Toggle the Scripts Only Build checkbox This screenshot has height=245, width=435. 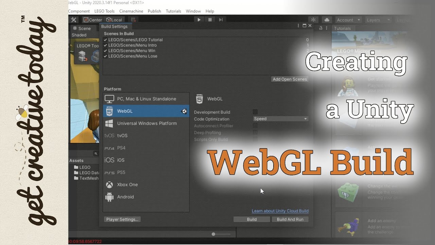[255, 139]
